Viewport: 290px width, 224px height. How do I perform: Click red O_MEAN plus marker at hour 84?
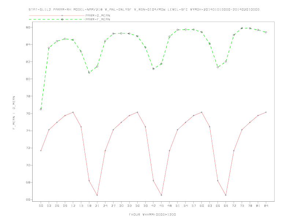pyautogui.click(x=266, y=112)
